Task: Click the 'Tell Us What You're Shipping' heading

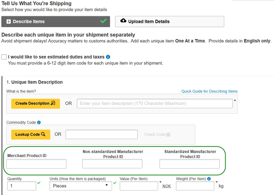Action: click(x=37, y=3)
